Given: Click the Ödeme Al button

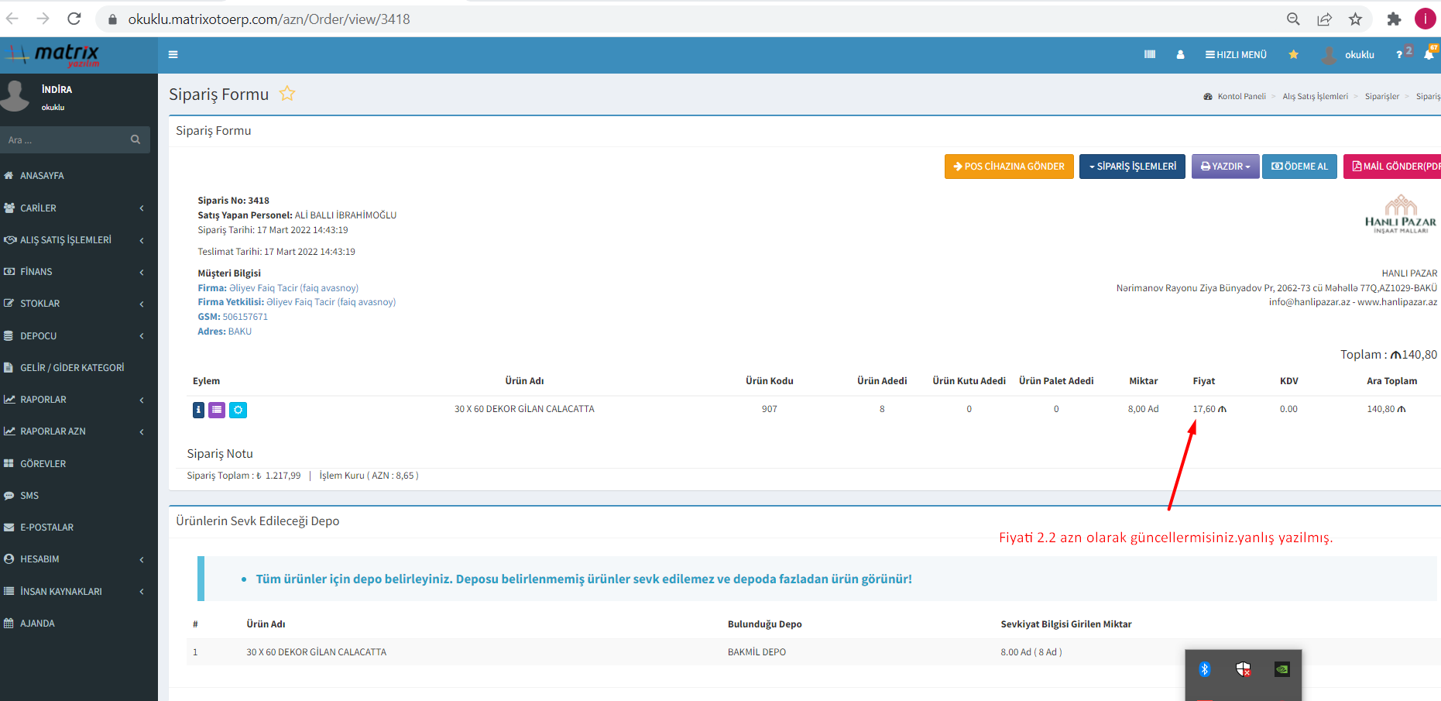Looking at the screenshot, I should tap(1299, 167).
